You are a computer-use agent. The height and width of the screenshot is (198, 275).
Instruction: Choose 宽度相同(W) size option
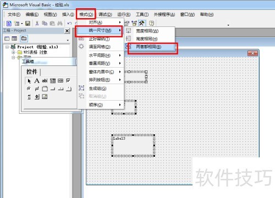[150, 31]
